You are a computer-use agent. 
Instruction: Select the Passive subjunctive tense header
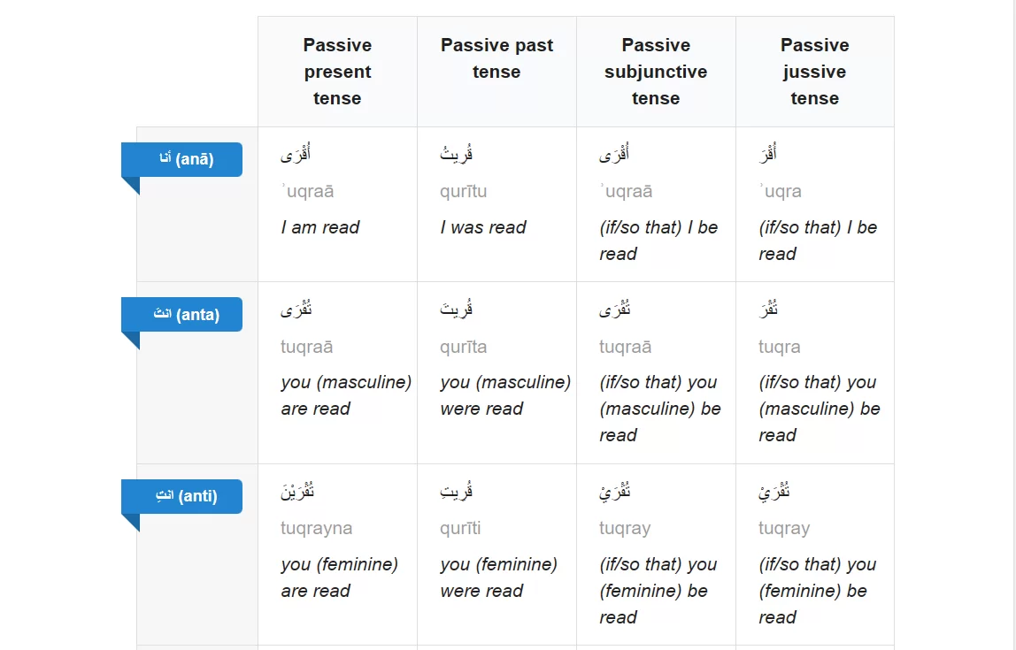656,72
